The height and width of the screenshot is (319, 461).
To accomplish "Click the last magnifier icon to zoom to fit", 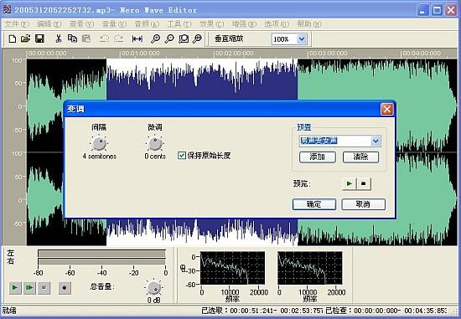I will [197, 39].
